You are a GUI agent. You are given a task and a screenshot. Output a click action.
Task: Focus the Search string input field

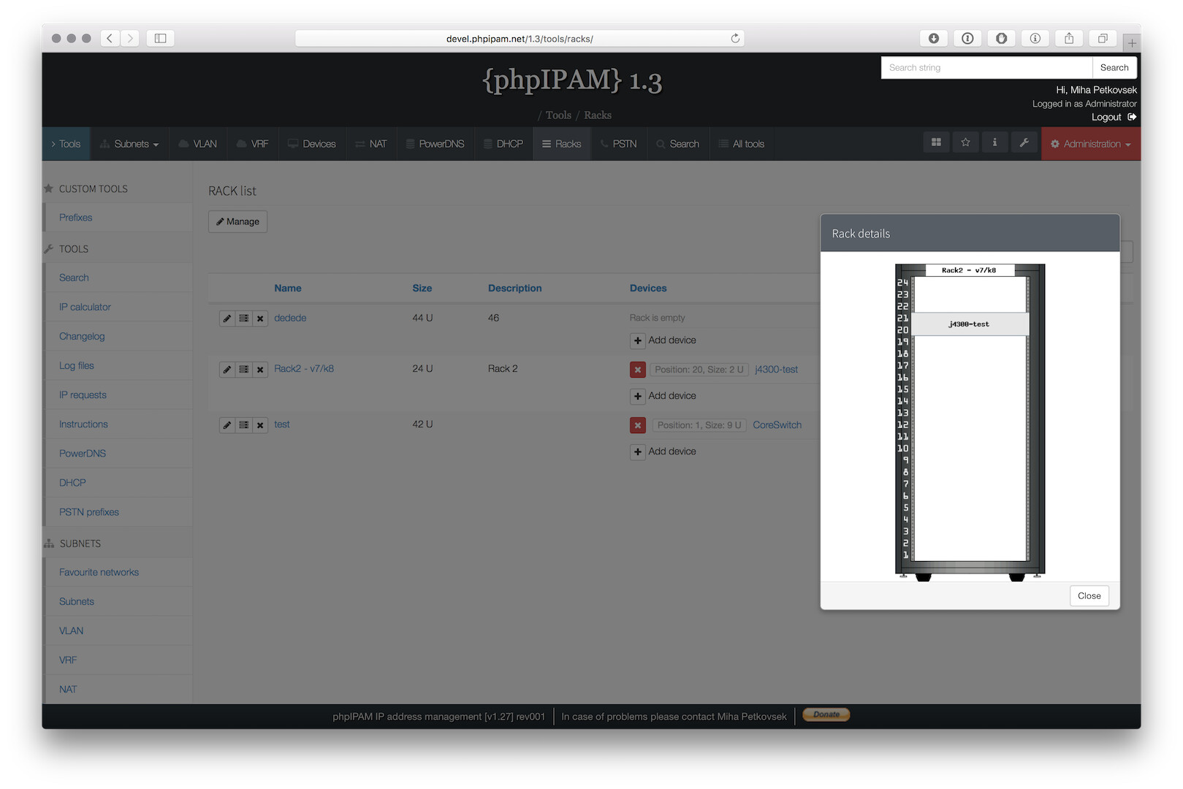pyautogui.click(x=986, y=67)
